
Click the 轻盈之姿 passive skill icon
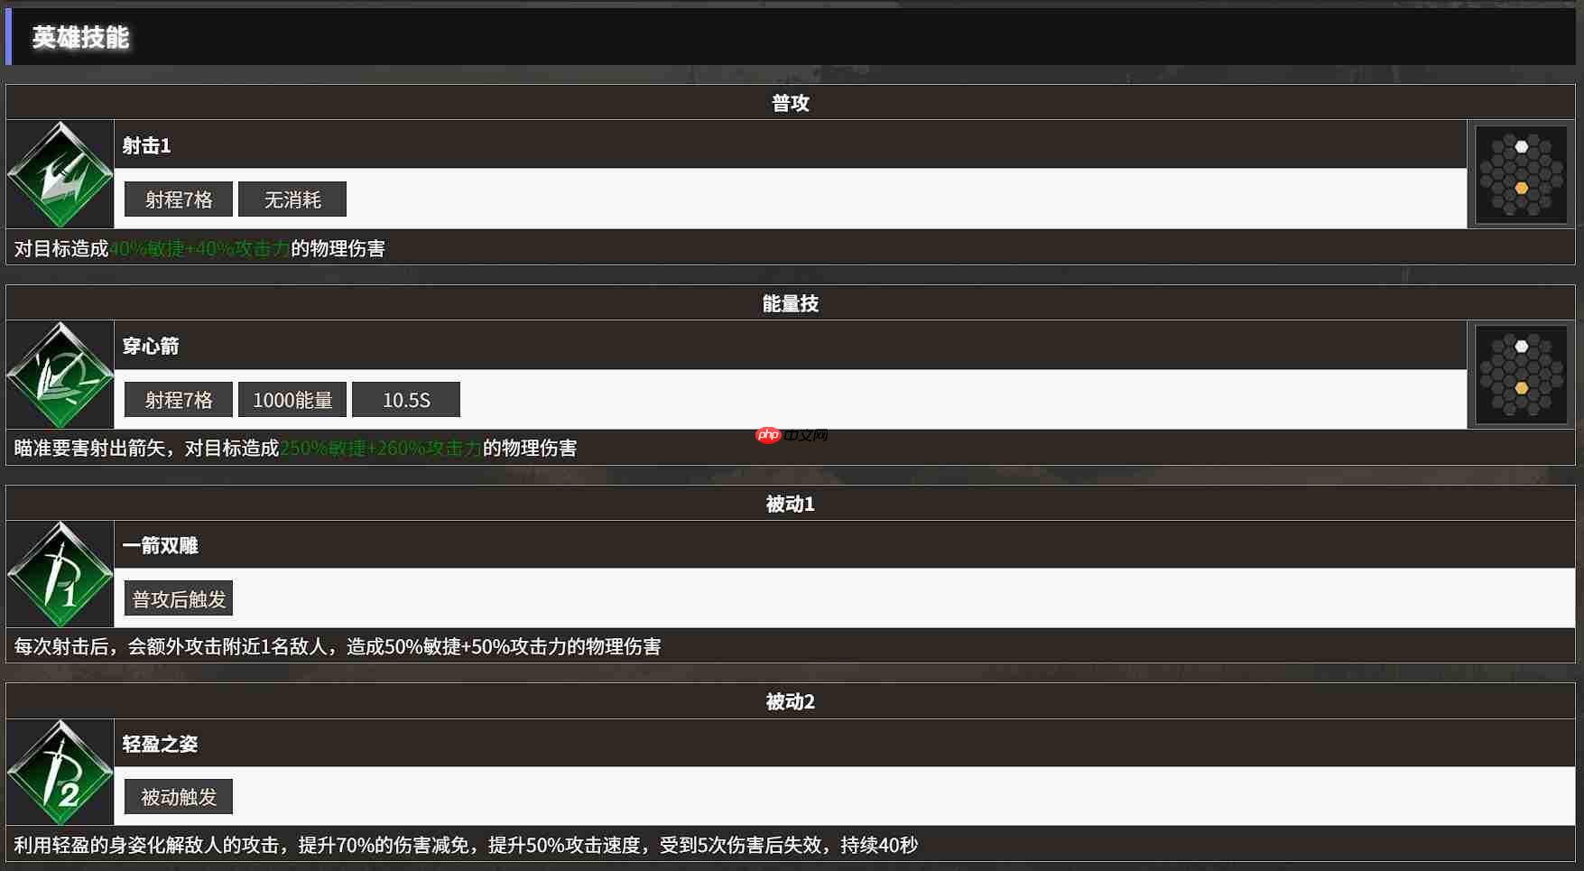[x=60, y=773]
